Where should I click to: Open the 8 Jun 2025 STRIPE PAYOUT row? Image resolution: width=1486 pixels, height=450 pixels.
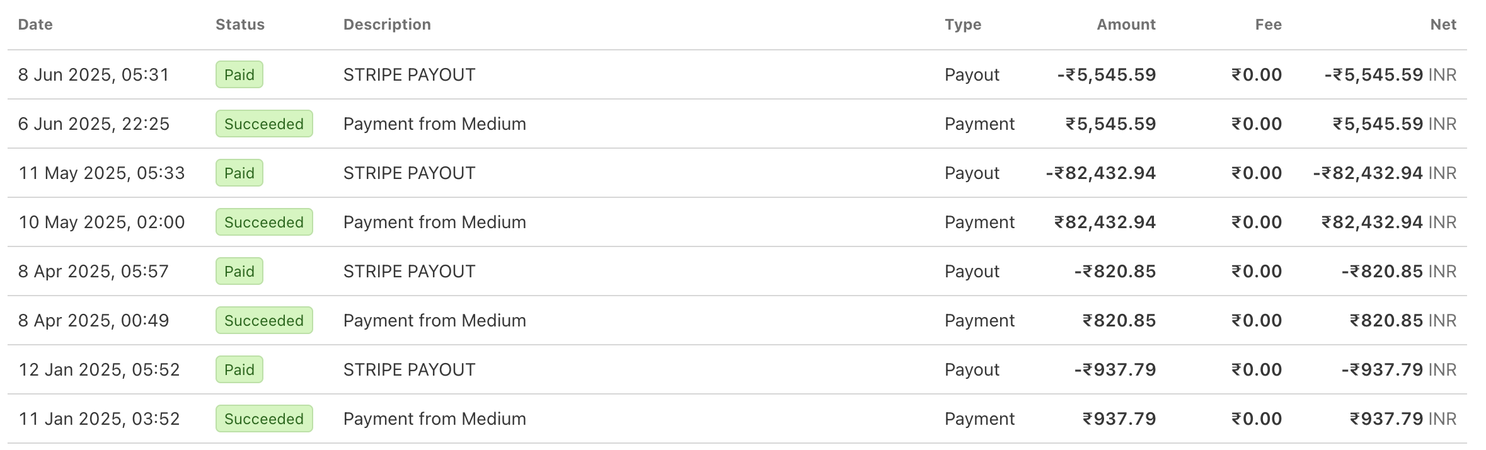click(737, 74)
